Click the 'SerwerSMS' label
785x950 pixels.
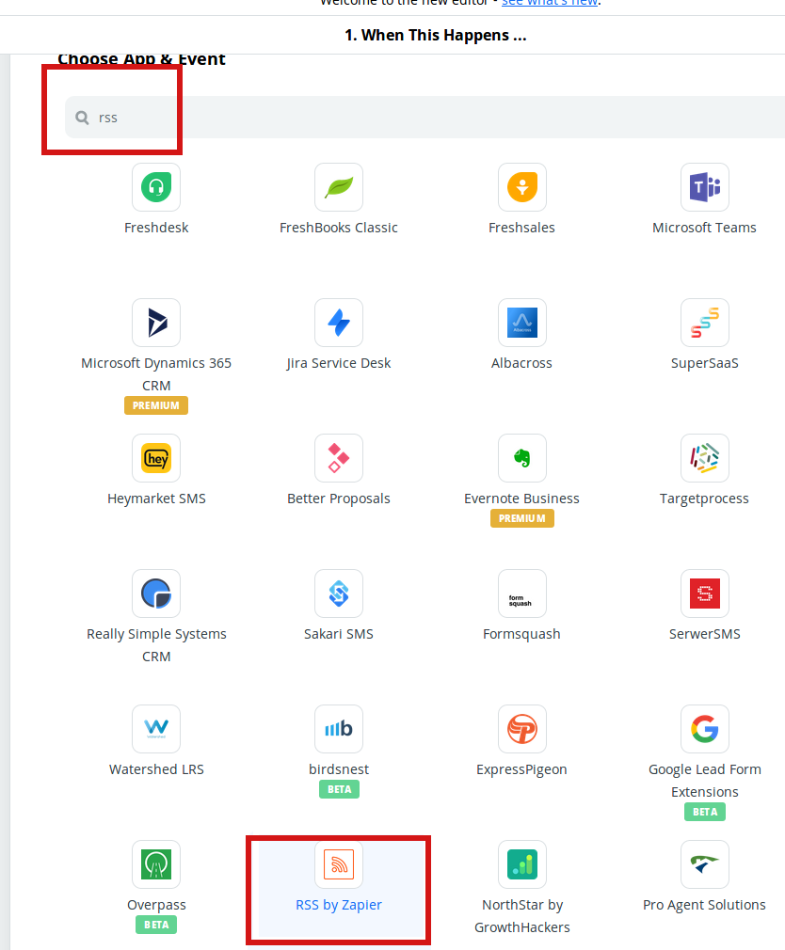click(704, 634)
